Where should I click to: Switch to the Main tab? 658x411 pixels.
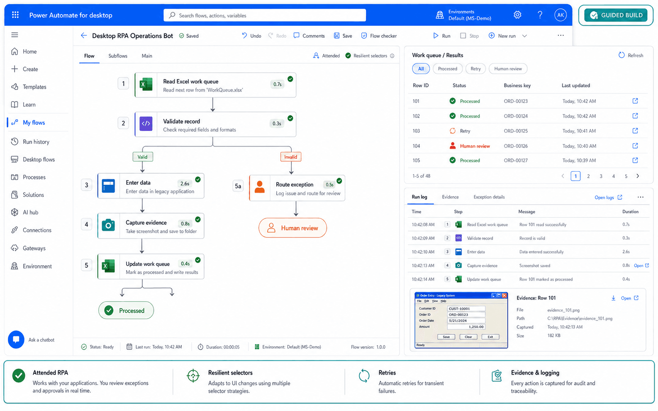[147, 56]
